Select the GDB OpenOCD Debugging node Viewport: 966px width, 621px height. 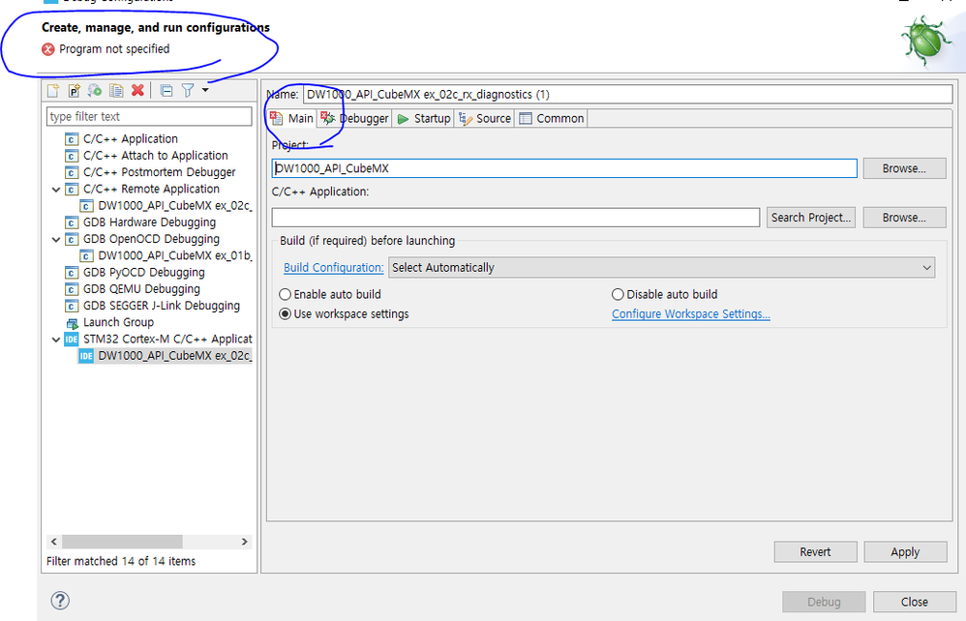(151, 239)
